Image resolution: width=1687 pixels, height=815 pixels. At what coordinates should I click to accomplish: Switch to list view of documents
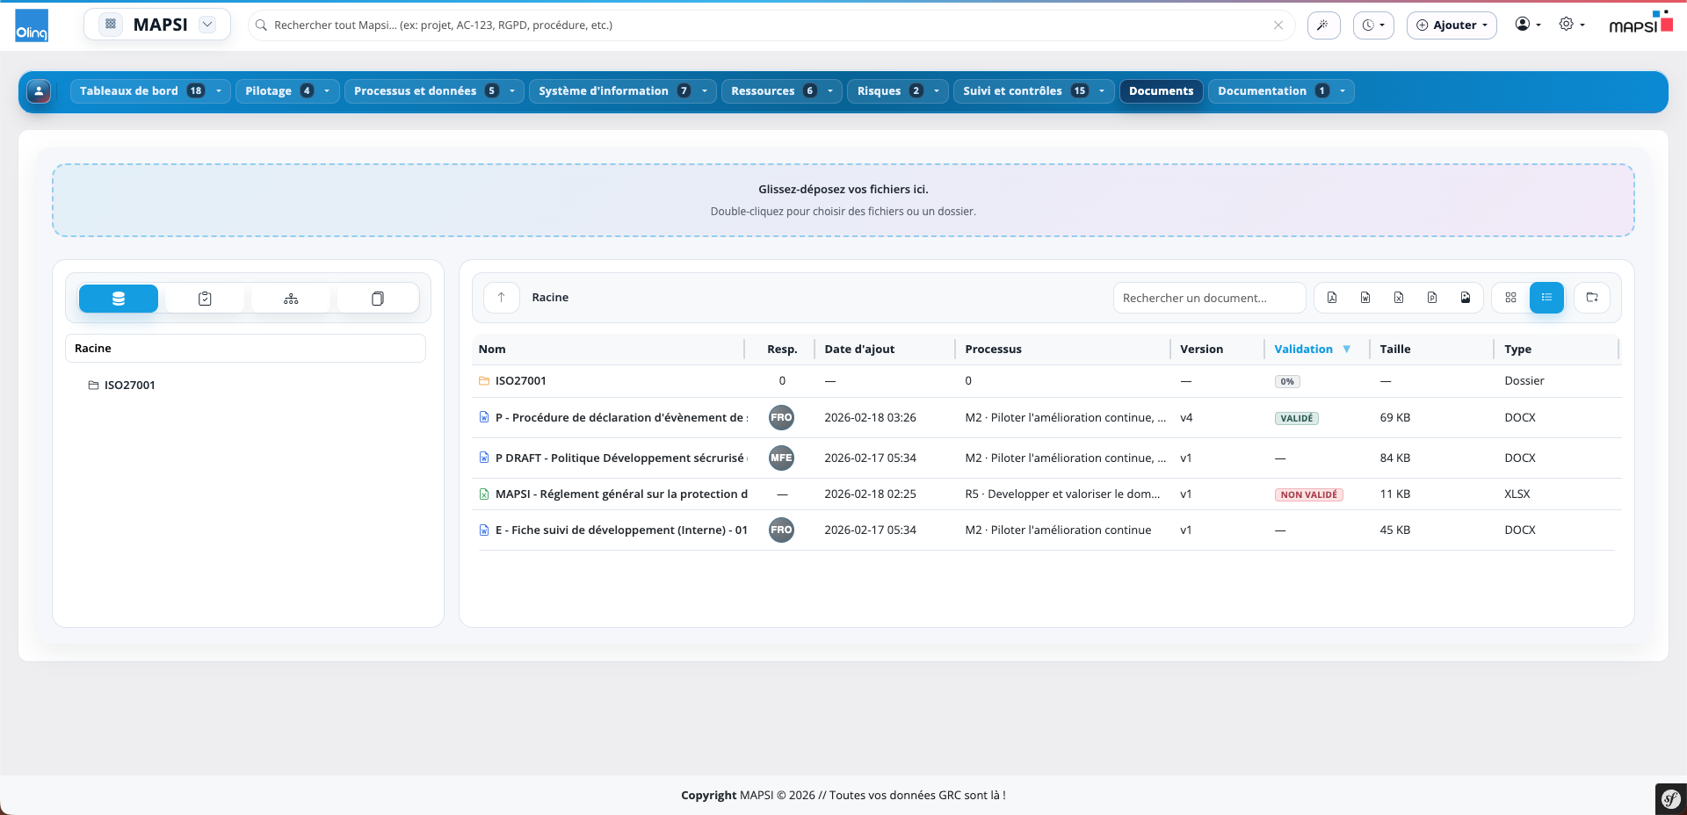tap(1546, 298)
